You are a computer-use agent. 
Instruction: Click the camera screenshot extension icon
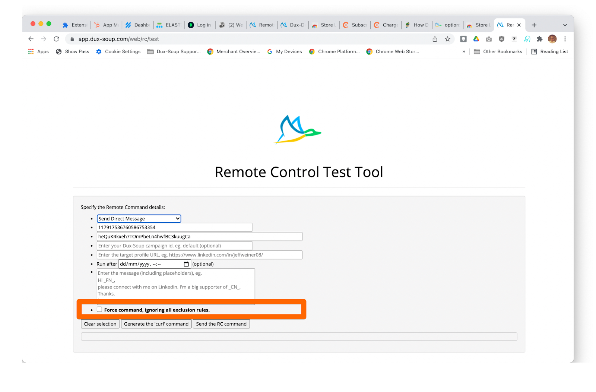pos(489,39)
